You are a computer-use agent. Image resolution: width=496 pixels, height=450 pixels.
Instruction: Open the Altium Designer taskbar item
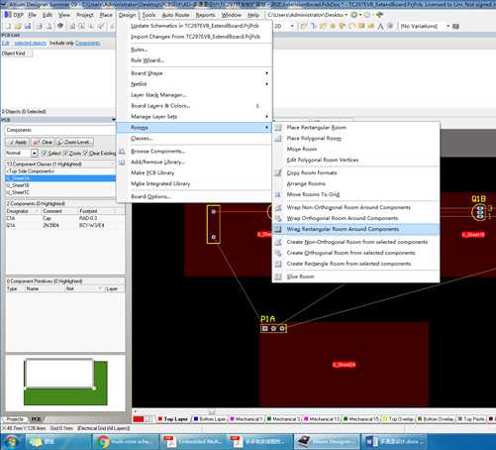click(327, 442)
